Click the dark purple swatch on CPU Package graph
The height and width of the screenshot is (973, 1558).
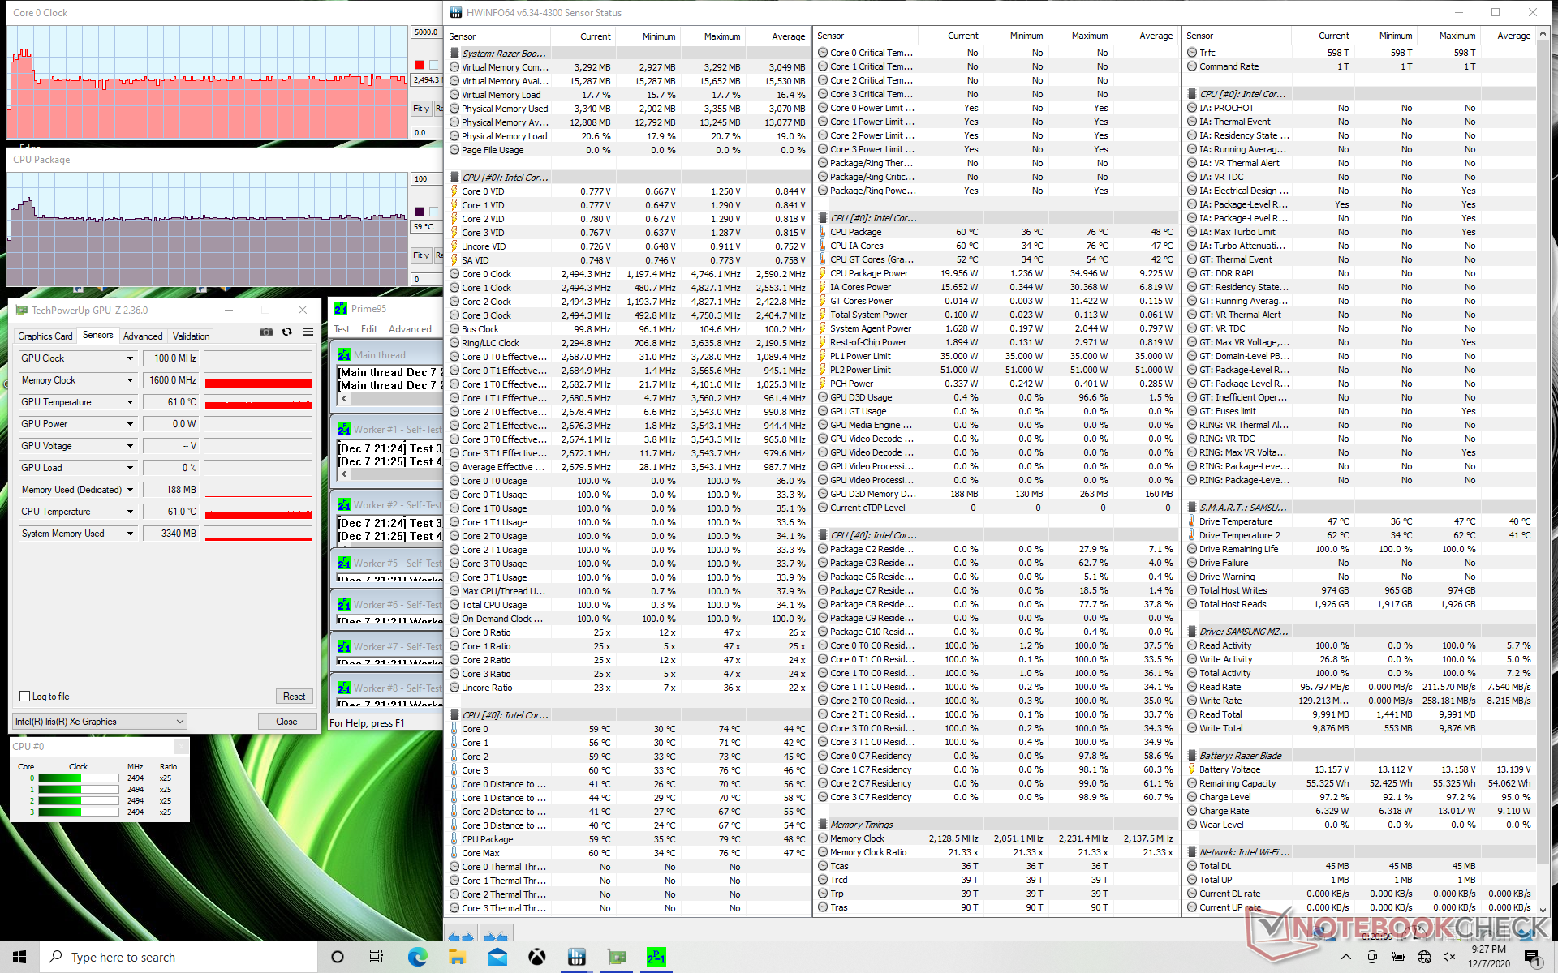419,212
